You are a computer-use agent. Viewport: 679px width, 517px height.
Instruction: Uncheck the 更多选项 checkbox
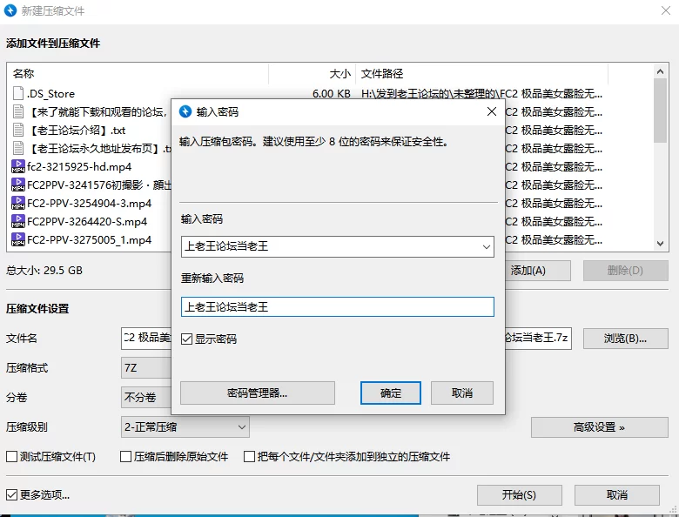pyautogui.click(x=11, y=494)
